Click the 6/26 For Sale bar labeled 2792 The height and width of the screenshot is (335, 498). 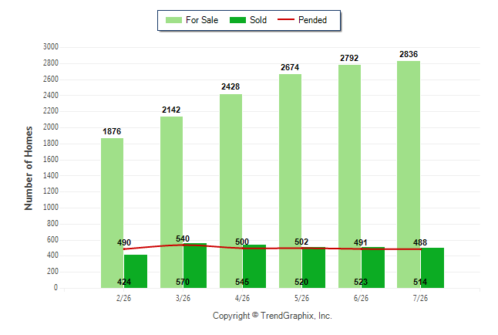[x=349, y=176]
